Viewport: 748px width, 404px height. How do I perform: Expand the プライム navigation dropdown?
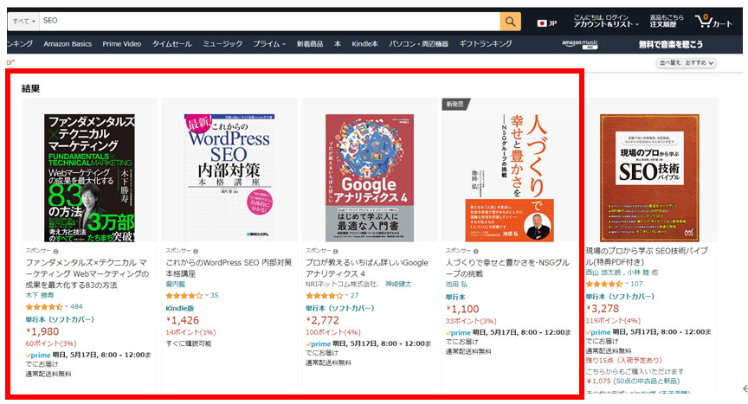(269, 44)
